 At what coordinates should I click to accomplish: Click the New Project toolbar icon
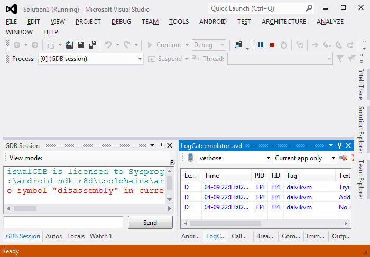click(51, 45)
